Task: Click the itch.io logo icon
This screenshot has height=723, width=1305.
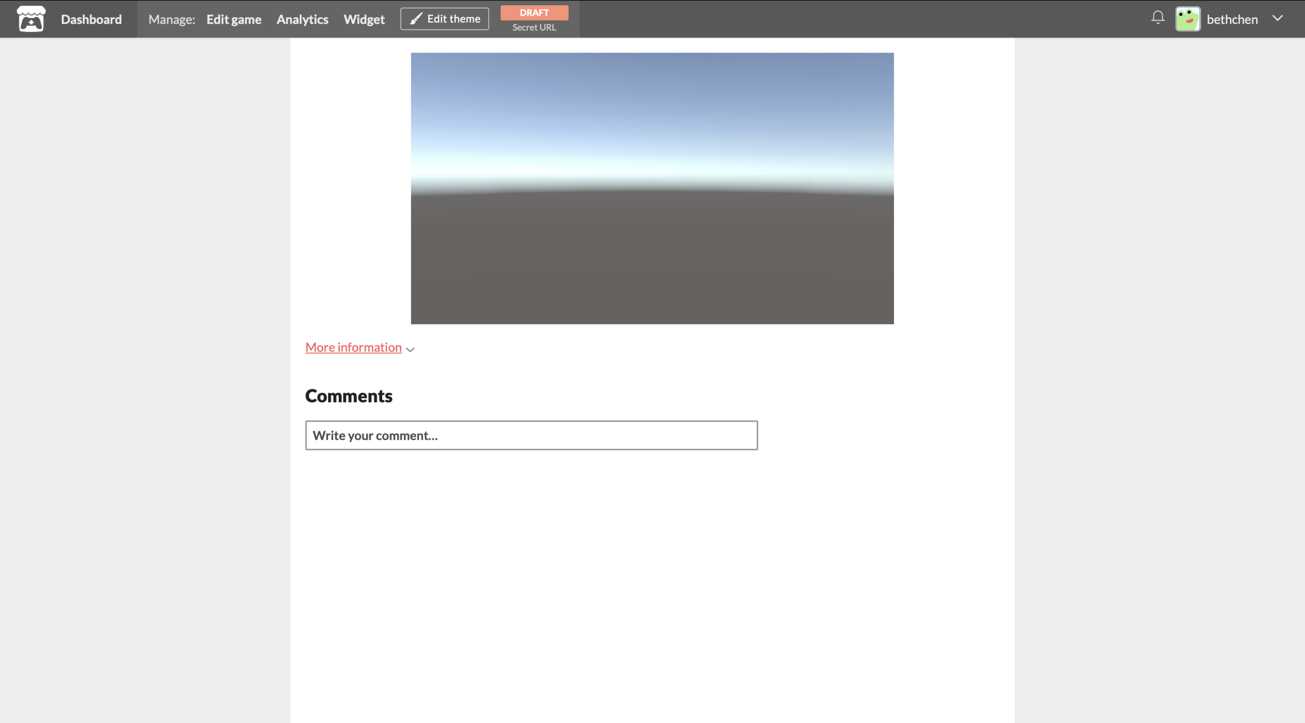Action: coord(31,19)
